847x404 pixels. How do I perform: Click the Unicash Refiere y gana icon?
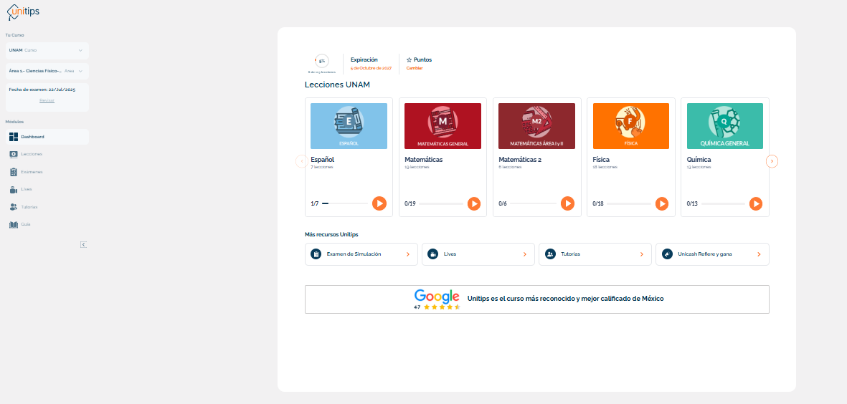(x=667, y=254)
